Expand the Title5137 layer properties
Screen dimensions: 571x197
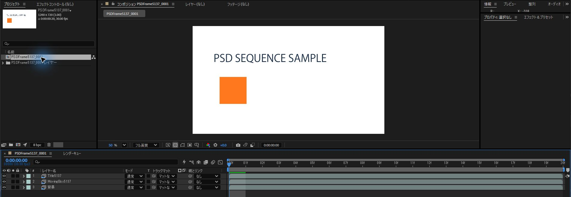tap(24, 176)
